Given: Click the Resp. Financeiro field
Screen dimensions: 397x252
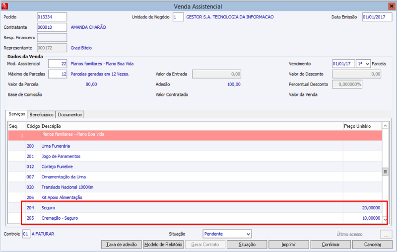Looking at the screenshot, I should 52,37.
